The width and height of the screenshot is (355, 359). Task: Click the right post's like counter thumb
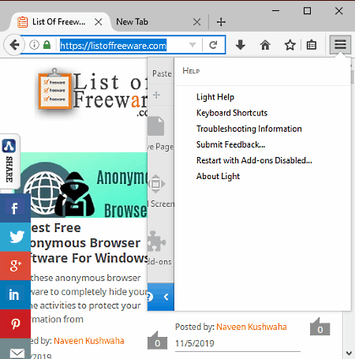[x=319, y=327]
